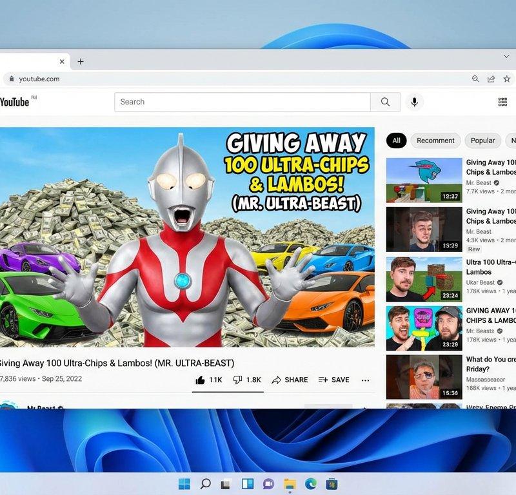Open the 15:39 suggested video thumbnail
Image resolution: width=516 pixels, height=495 pixels.
coord(424,229)
